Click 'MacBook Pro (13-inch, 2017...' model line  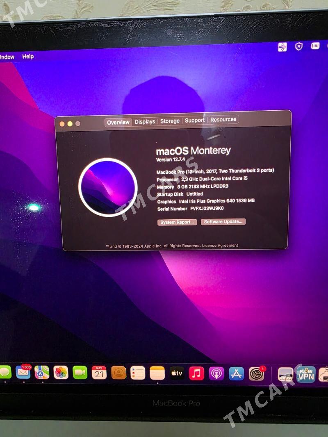pyautogui.click(x=215, y=171)
